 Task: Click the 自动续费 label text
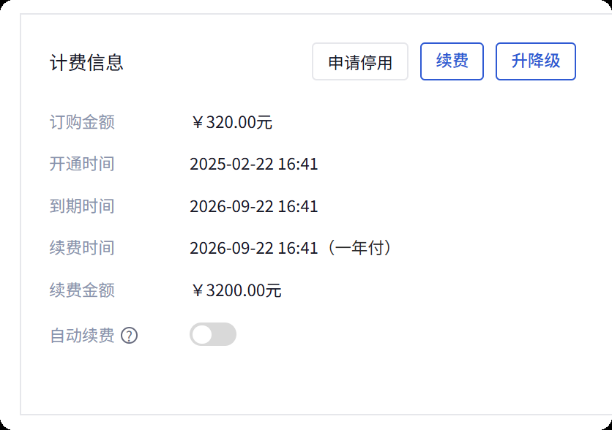[82, 336]
